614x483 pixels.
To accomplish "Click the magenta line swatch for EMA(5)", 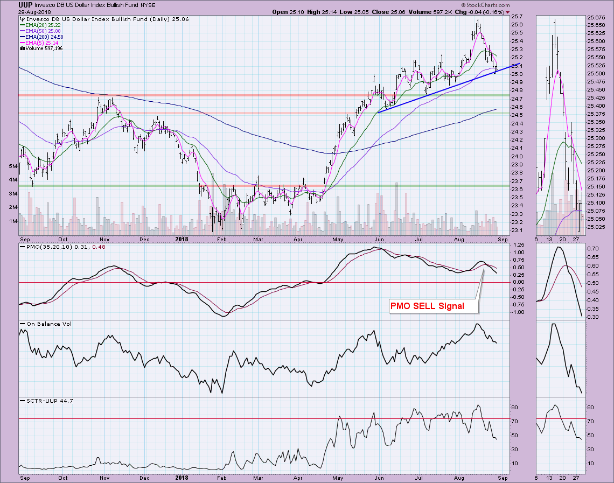I will [x=22, y=43].
